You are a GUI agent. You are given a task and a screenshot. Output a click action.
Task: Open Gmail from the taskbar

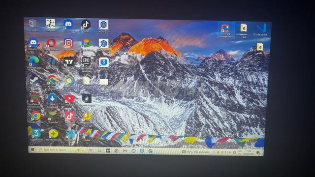(x=125, y=150)
